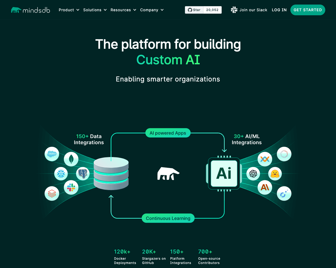This screenshot has width=336, height=268.
Task: Click the white bear logo in diagram
Action: pos(168,173)
